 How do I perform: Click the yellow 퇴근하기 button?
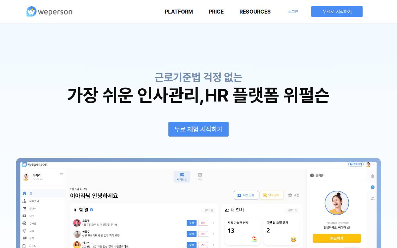click(337, 238)
